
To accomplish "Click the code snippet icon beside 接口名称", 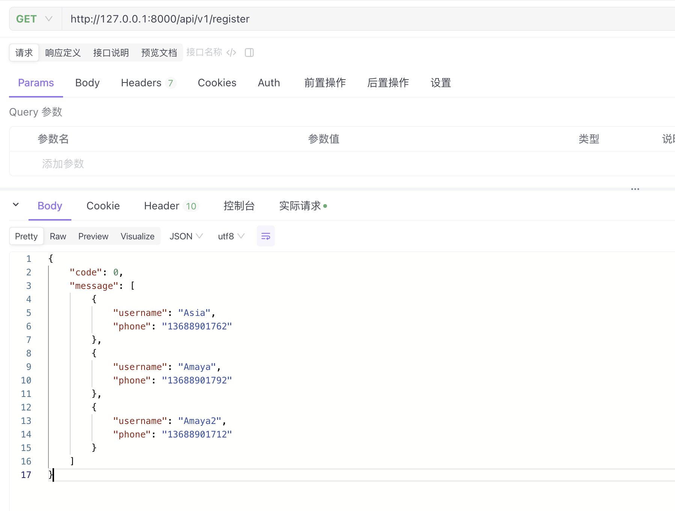I will pyautogui.click(x=231, y=53).
